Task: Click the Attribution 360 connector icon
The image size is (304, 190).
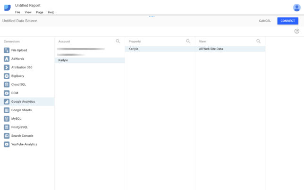Action: point(7,67)
